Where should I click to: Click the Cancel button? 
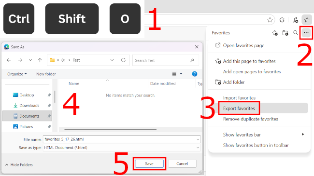coord(182,163)
